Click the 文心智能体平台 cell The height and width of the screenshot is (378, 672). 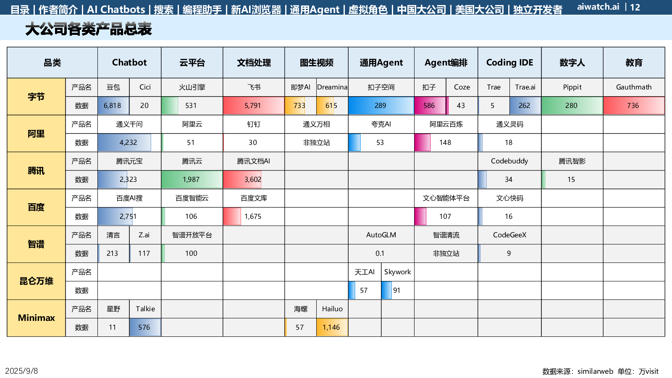click(446, 198)
